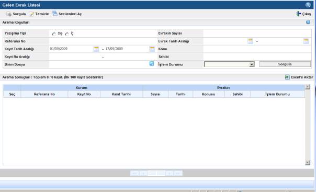The width and height of the screenshot is (316, 192).
Task: Click the Kurum group header
Action: (82, 88)
